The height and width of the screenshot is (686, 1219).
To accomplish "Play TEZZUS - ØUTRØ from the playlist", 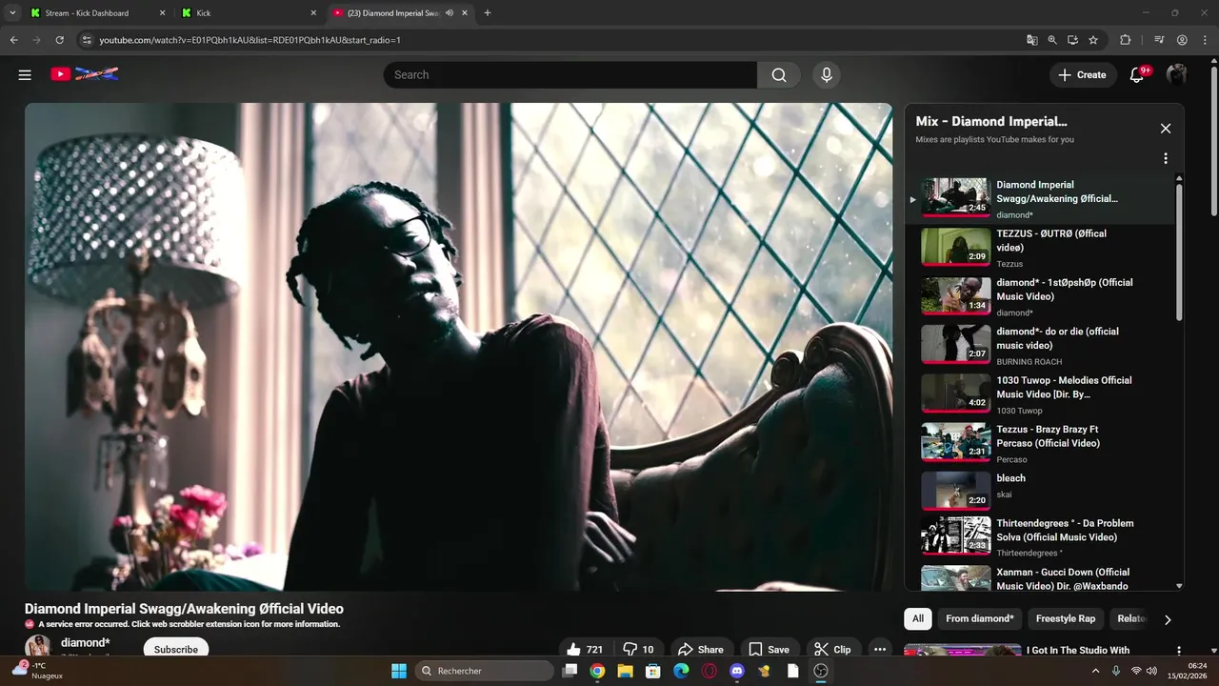I will 1040,248.
